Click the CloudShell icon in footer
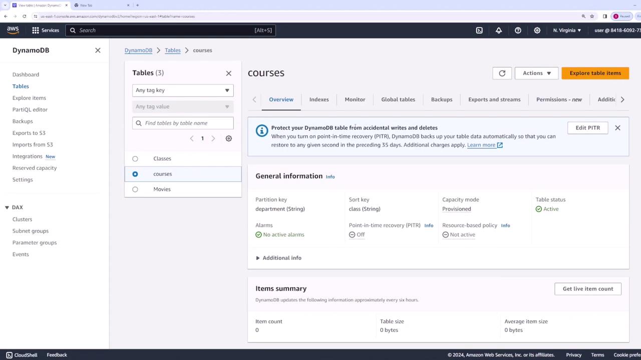The width and height of the screenshot is (641, 360). [x=9, y=355]
